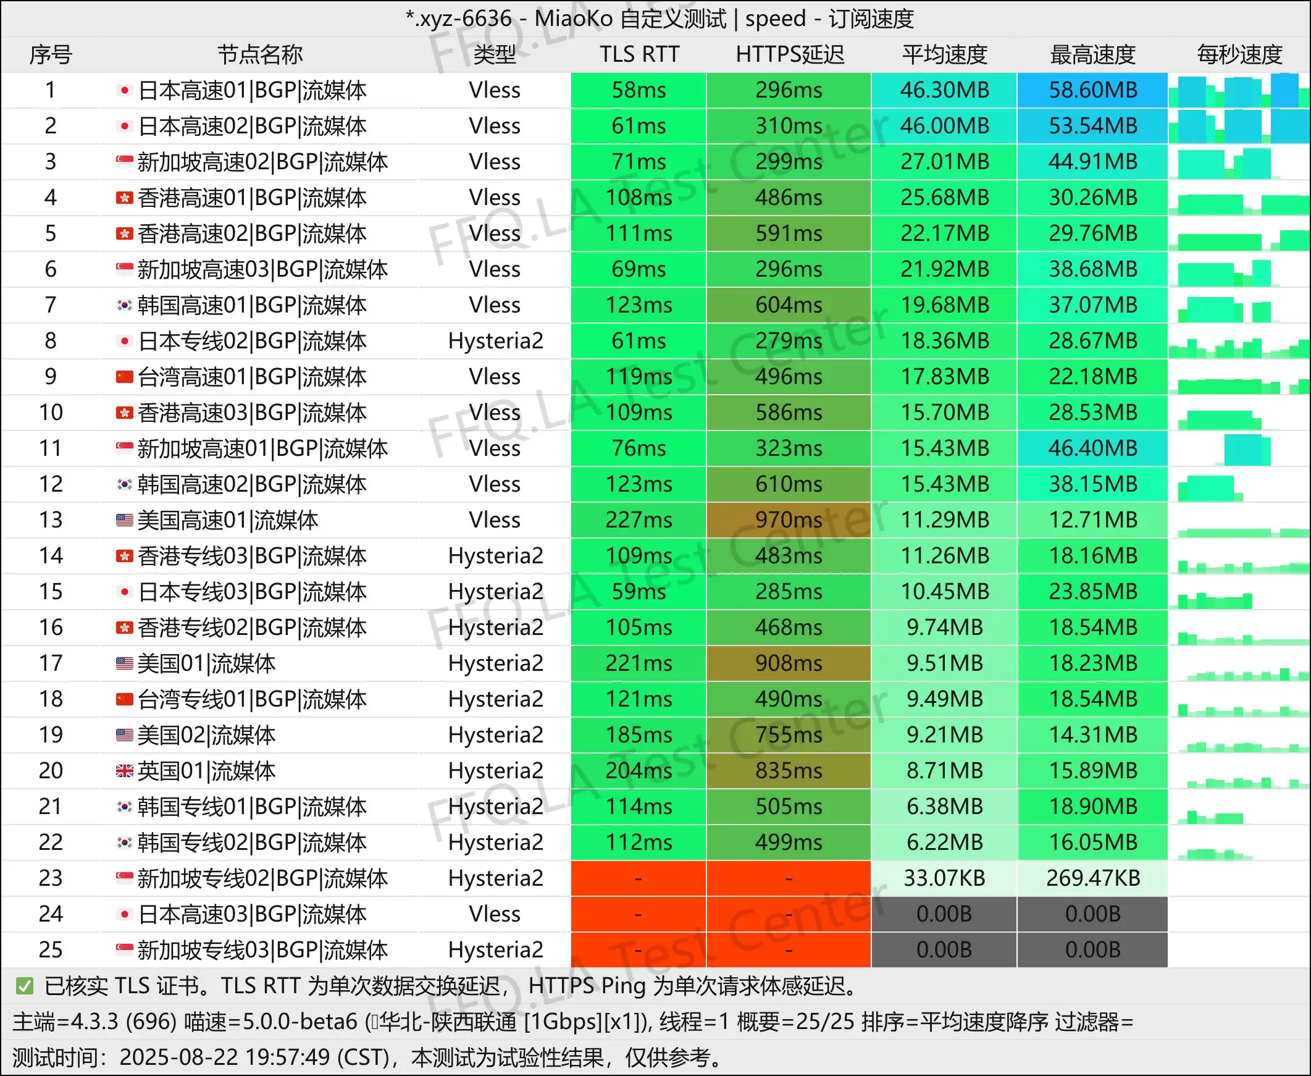Click the 0.00B max speed of row 25
This screenshot has width=1311, height=1076.
[x=1093, y=950]
